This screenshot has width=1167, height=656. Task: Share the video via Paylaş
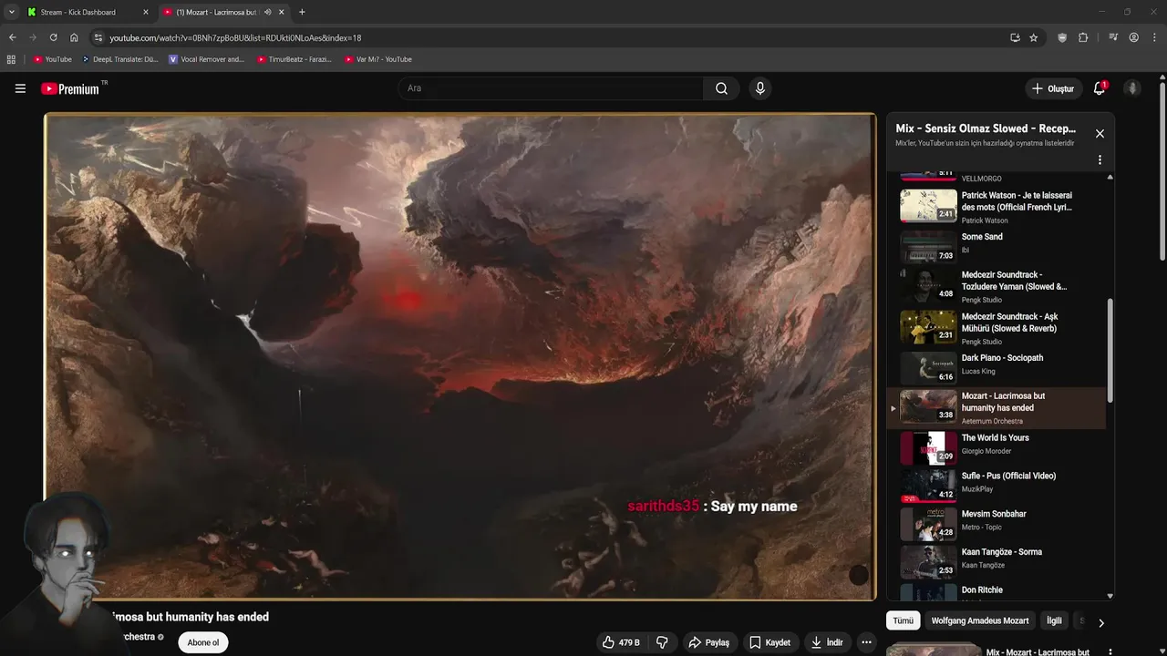(708, 642)
